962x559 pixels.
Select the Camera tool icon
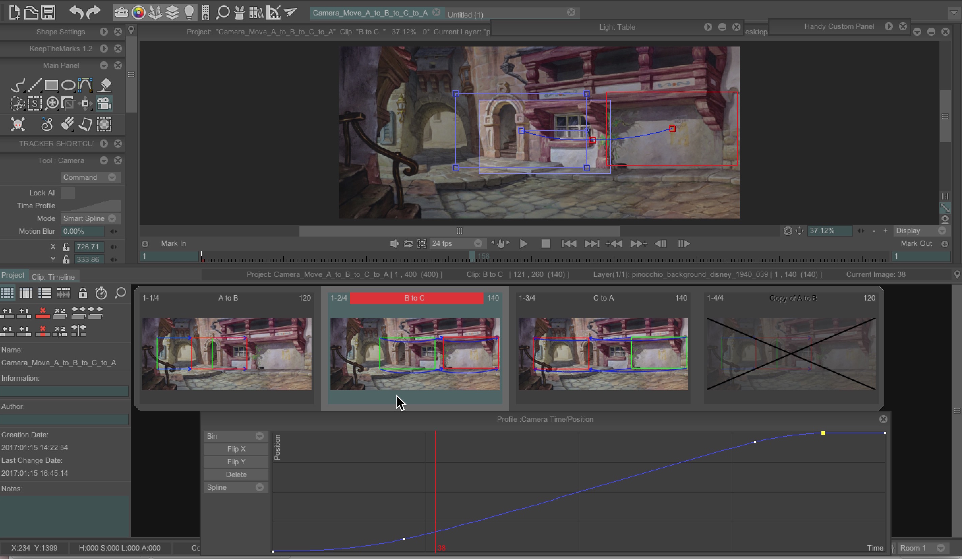coord(104,103)
